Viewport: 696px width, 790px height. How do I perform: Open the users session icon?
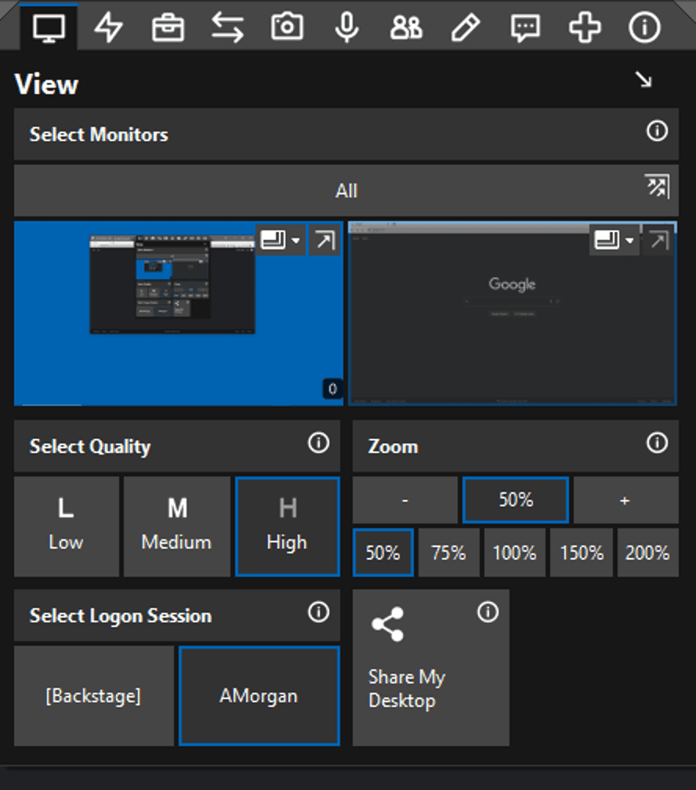407,27
